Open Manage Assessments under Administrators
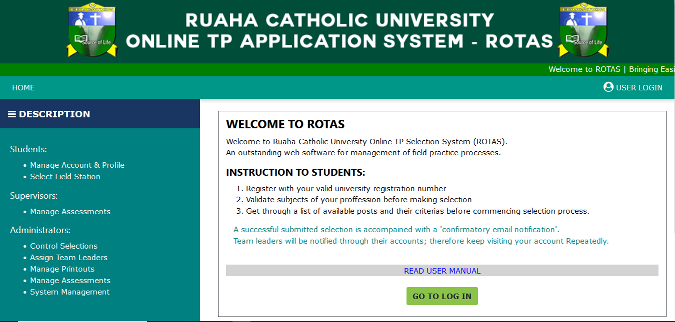Viewport: 675px width, 322px height. pyautogui.click(x=70, y=281)
